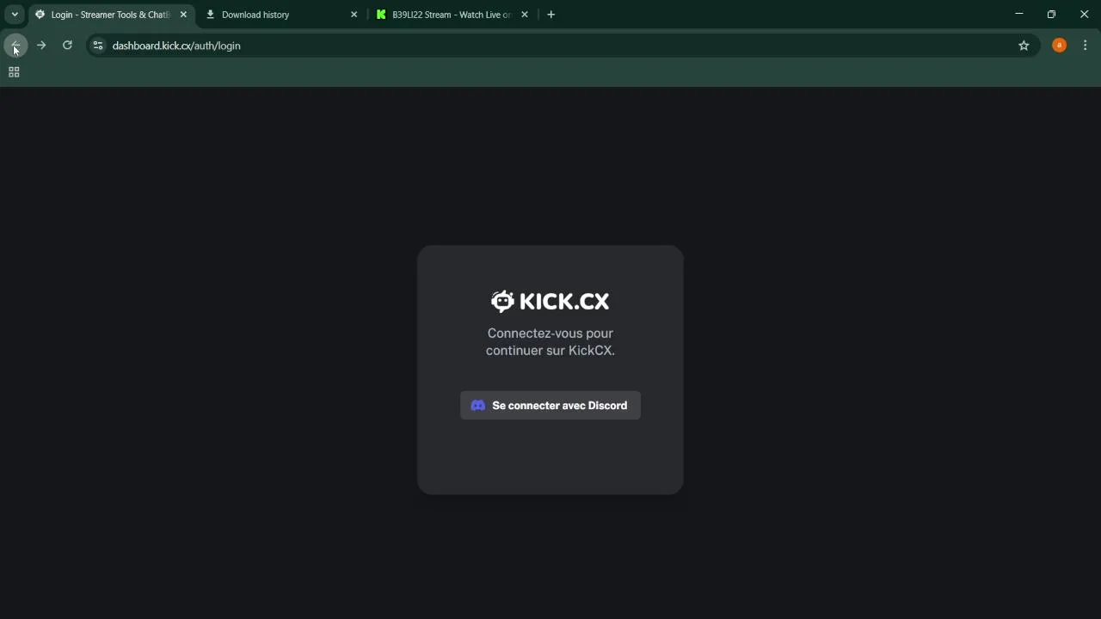The width and height of the screenshot is (1101, 619).
Task: Go back to previous page
Action: (x=15, y=46)
